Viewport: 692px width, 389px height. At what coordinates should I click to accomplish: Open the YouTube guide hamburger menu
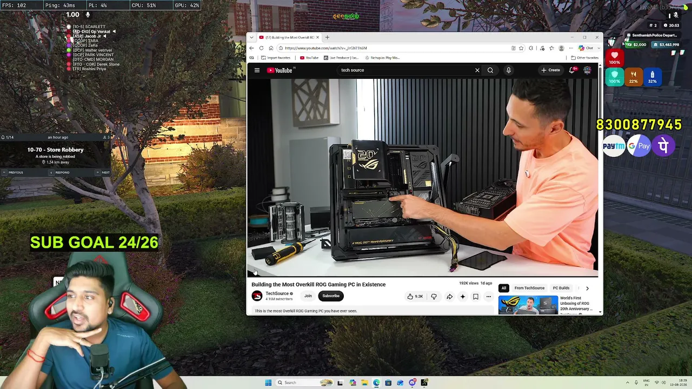click(x=257, y=70)
